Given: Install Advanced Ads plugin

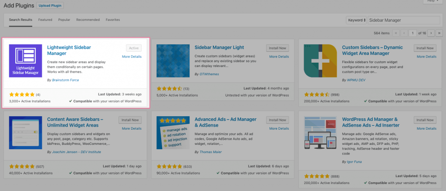Looking at the screenshot, I should coord(277,120).
